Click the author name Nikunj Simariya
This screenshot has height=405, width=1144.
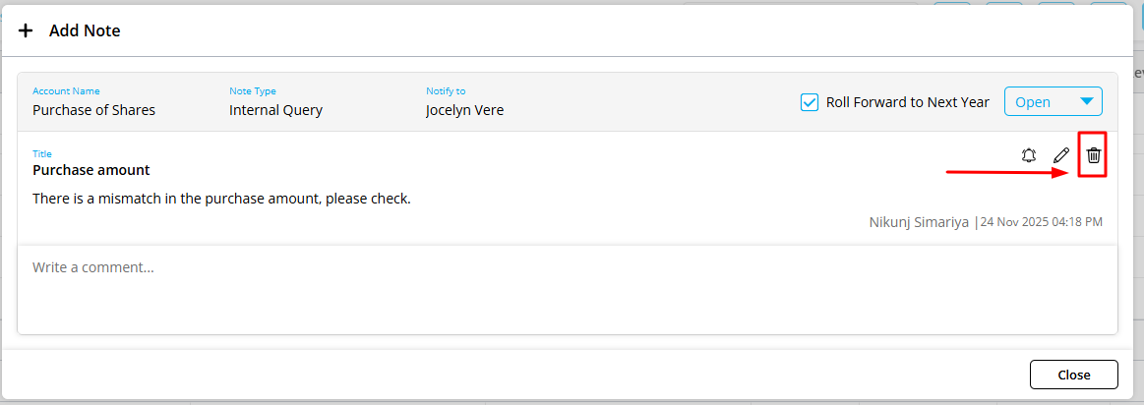click(x=919, y=222)
